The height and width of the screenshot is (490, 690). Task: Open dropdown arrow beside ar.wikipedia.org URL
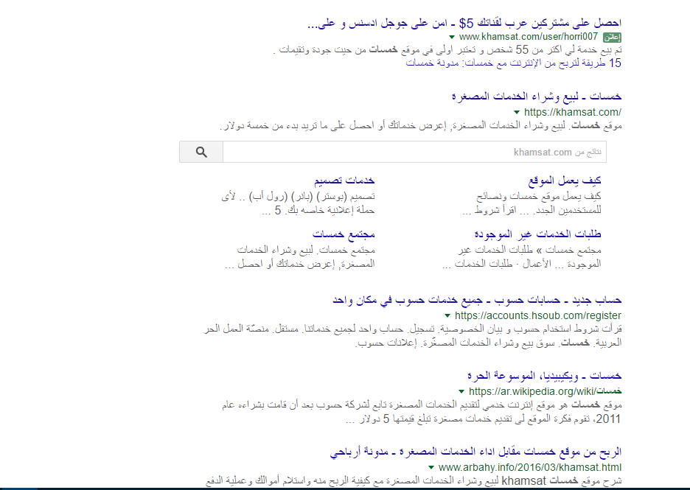coord(461,391)
